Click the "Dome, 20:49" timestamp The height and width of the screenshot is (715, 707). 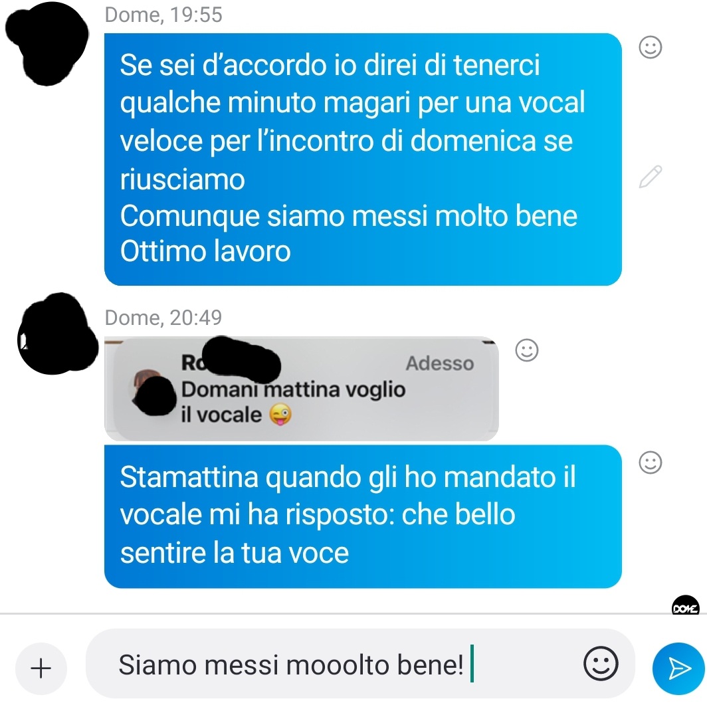pyautogui.click(x=163, y=318)
